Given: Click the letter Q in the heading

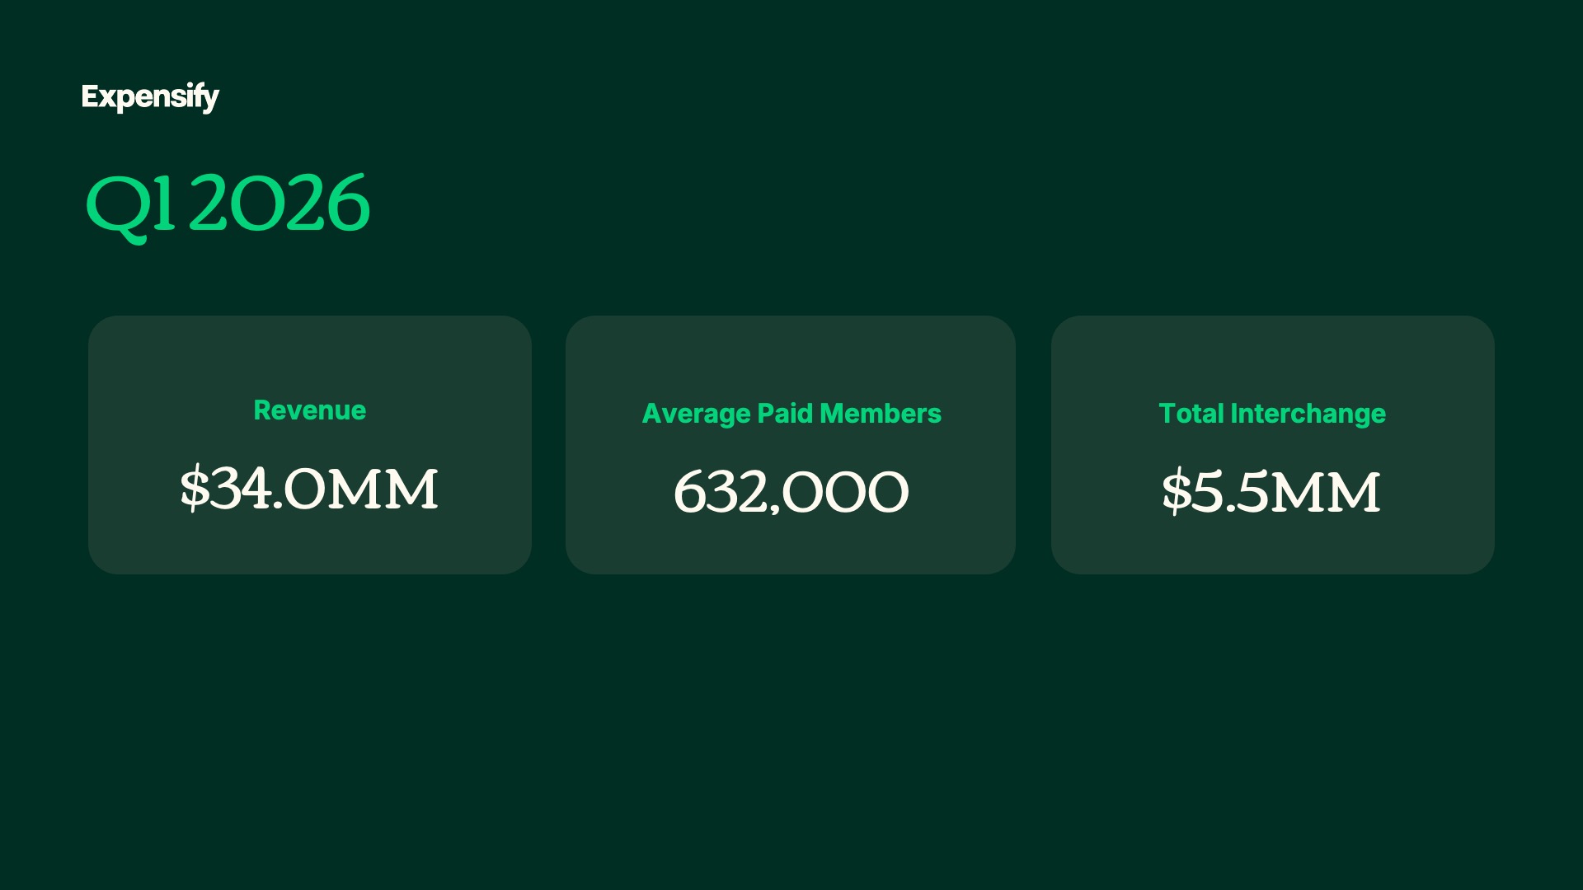Looking at the screenshot, I should pos(119,209).
